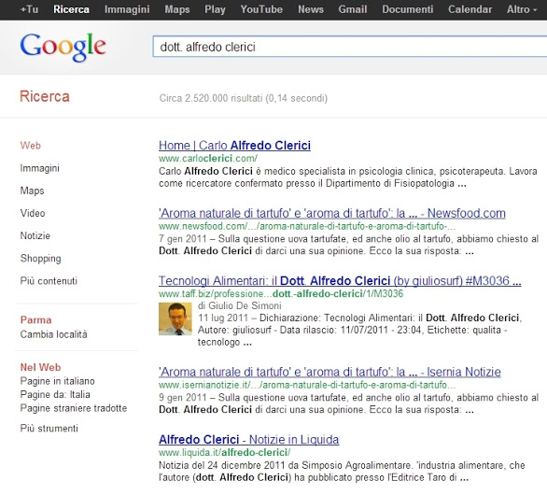Filter results by Immagini in sidebar
547x495 pixels.
pyautogui.click(x=40, y=168)
